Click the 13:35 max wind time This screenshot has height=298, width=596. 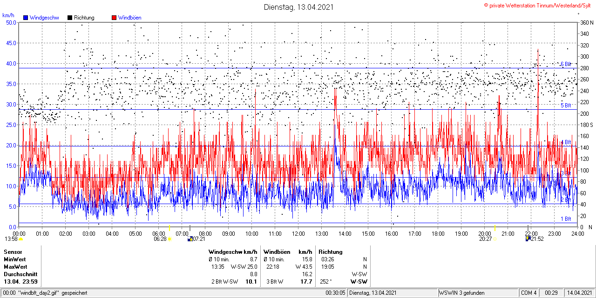(x=218, y=267)
